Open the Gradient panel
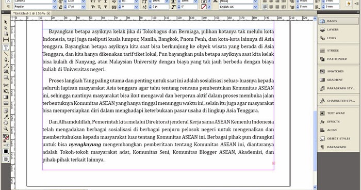Viewport: 361px width, 190px height. pyautogui.click(x=338, y=80)
